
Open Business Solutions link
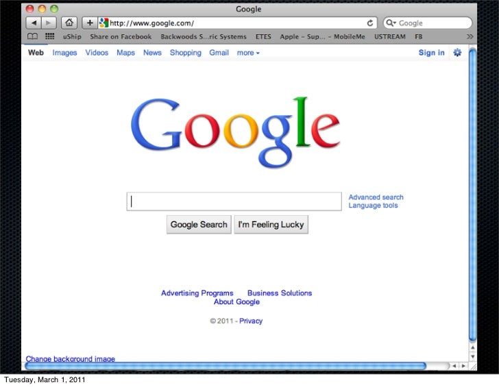click(280, 293)
